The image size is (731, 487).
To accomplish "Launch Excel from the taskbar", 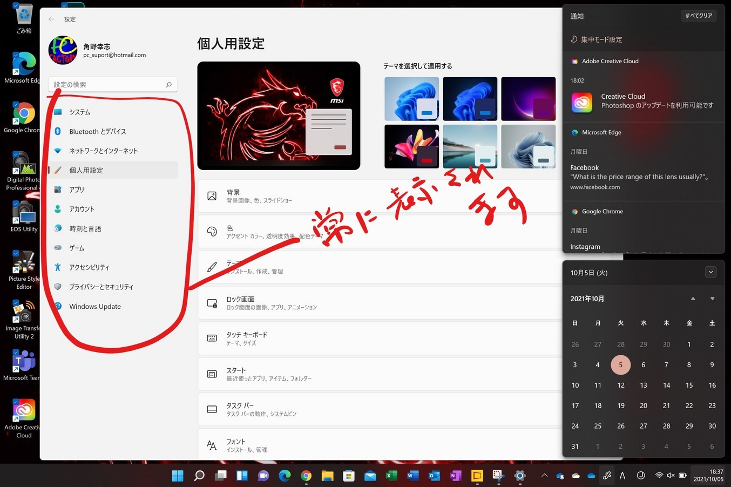I will click(391, 476).
